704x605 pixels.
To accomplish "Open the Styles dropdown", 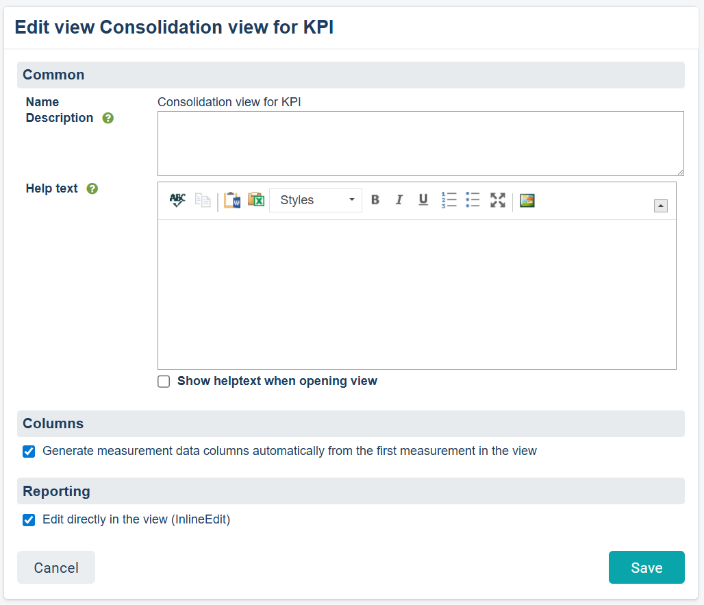I will [x=316, y=200].
